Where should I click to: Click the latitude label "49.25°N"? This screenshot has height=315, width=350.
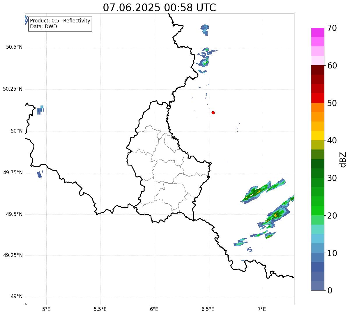(x=13, y=255)
